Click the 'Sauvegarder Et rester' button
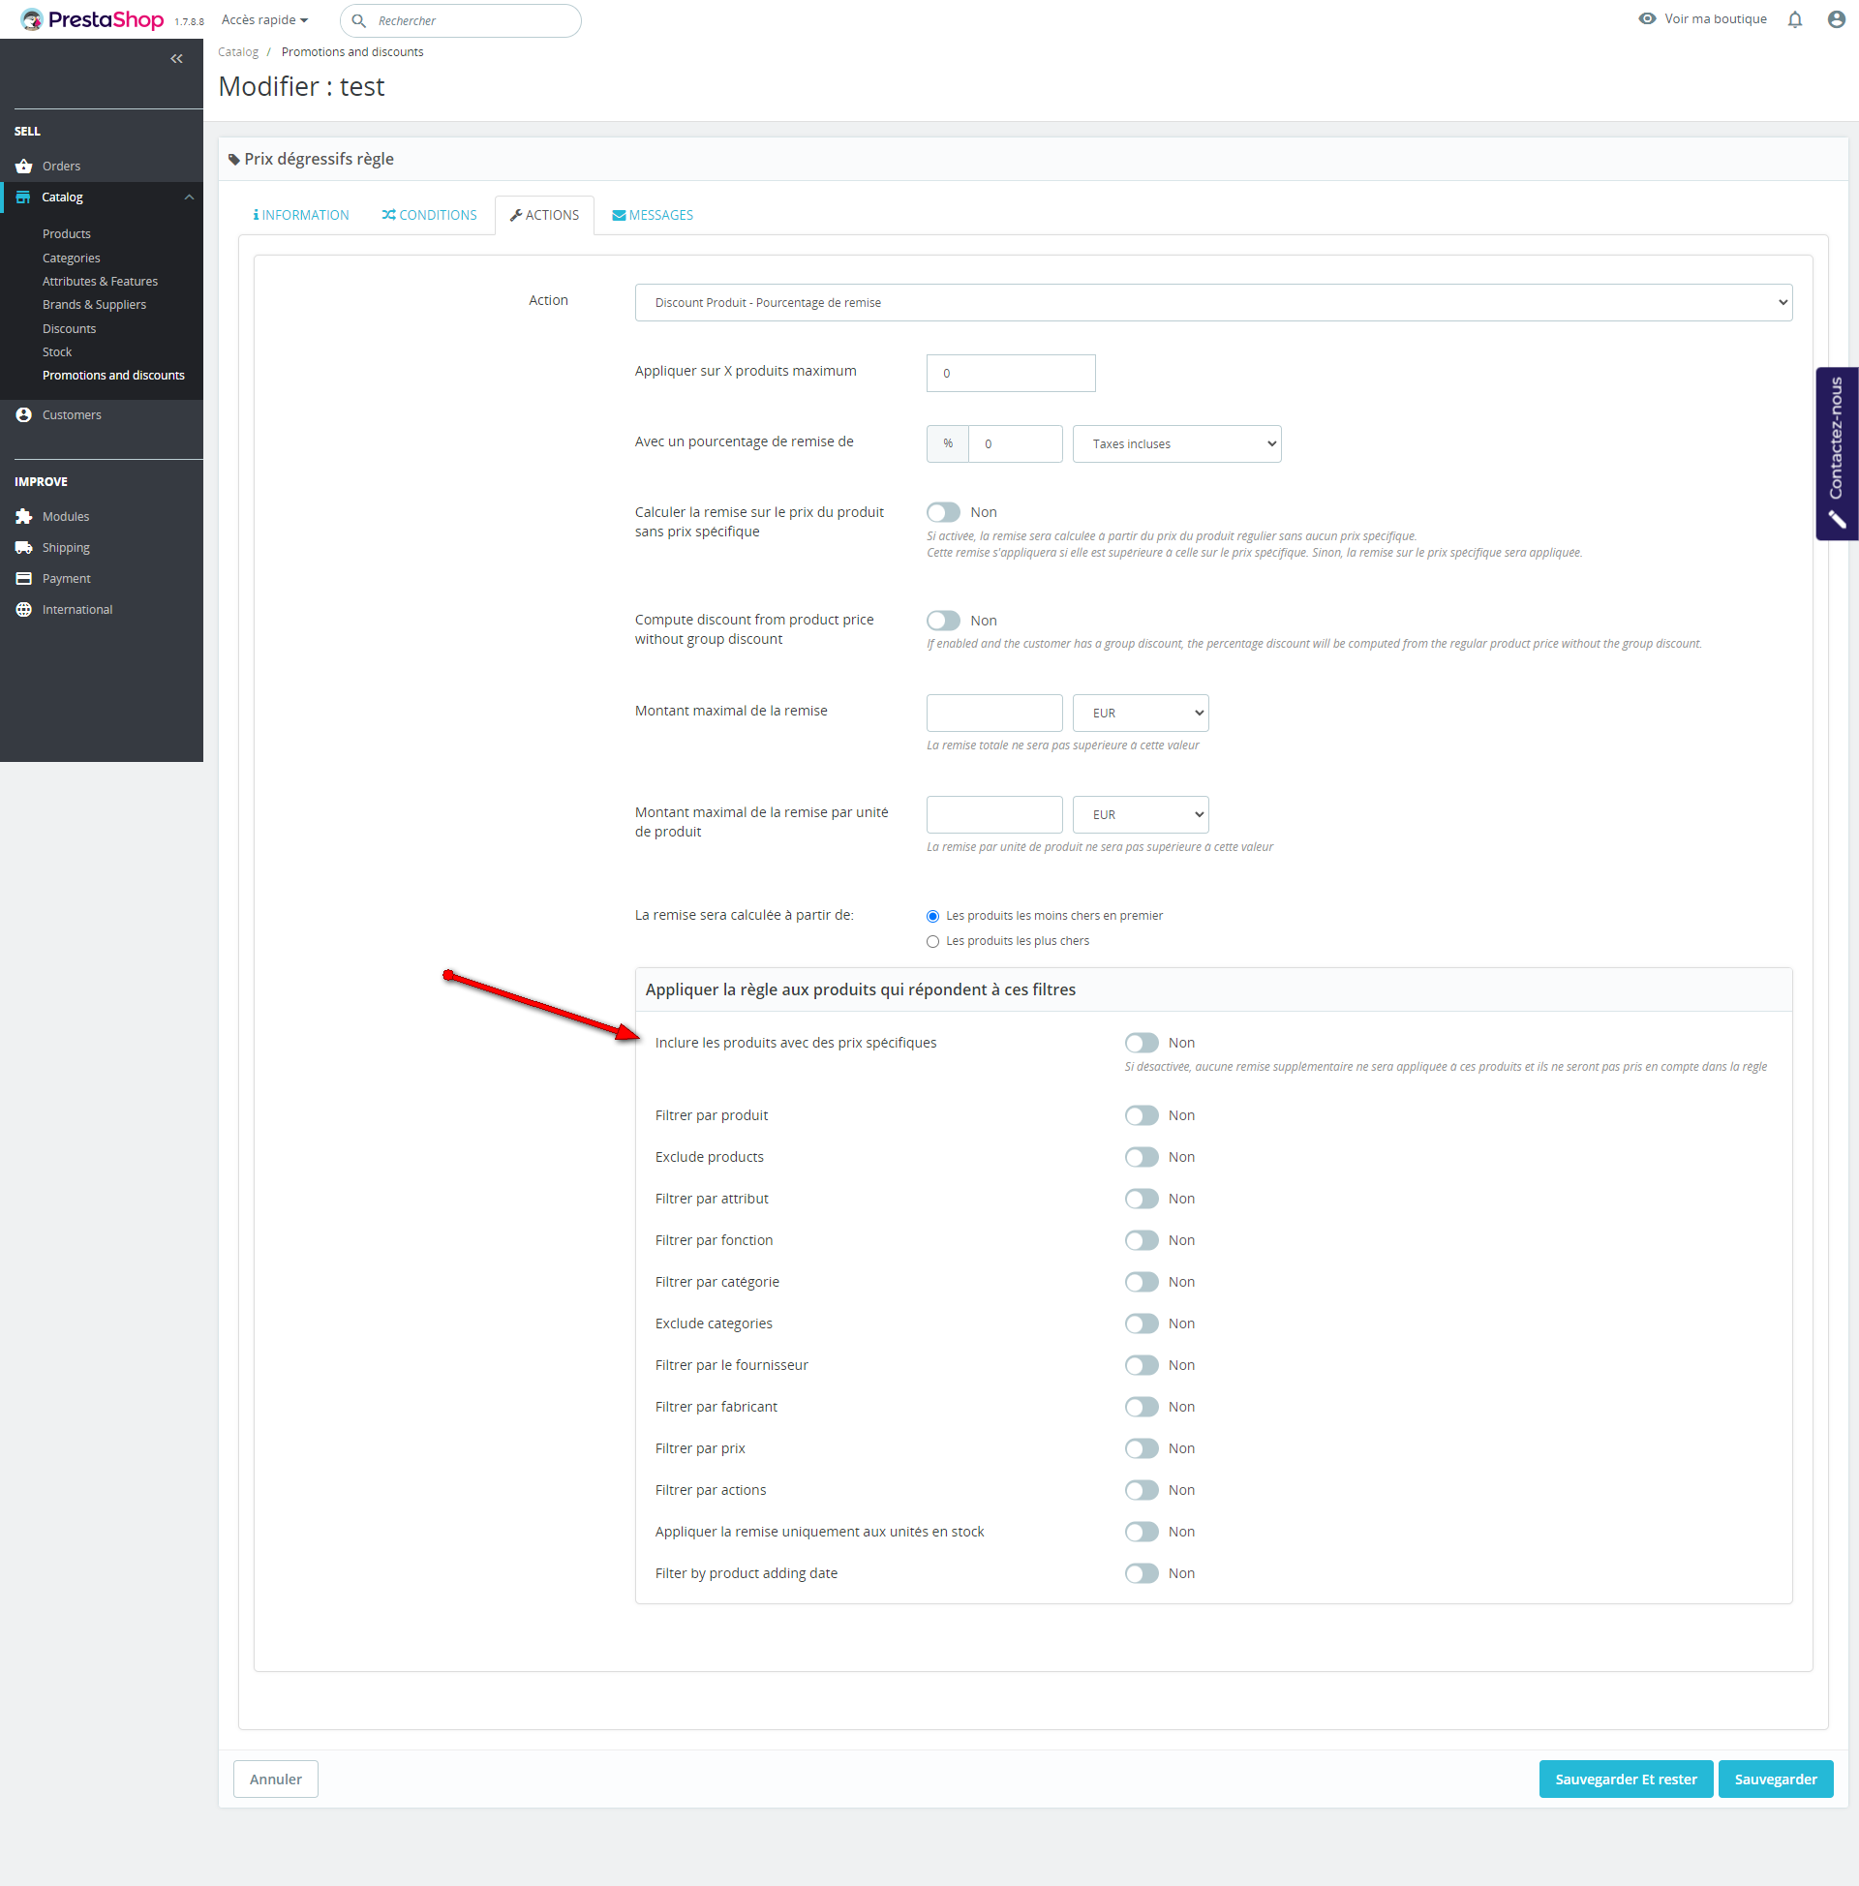The width and height of the screenshot is (1859, 1886). (x=1625, y=1779)
